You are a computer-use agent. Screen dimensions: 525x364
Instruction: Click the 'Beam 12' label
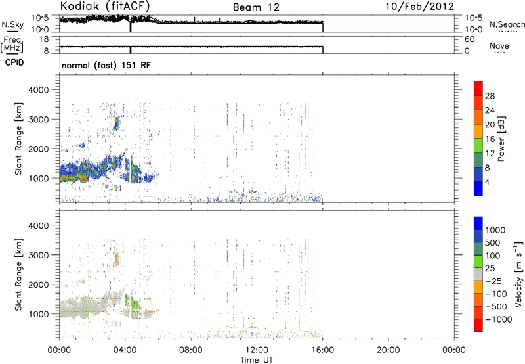pos(256,7)
